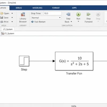Screen dimensions: 107x107
Task: Click the Step Forward icon
Action: point(89,14)
